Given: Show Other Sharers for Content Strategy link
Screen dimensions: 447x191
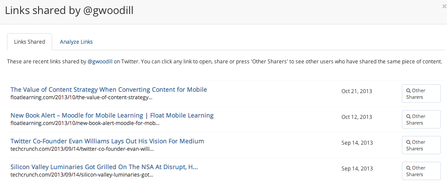Looking at the screenshot, I should pos(421,94).
